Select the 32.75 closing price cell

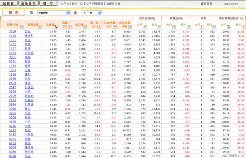tap(53, 32)
